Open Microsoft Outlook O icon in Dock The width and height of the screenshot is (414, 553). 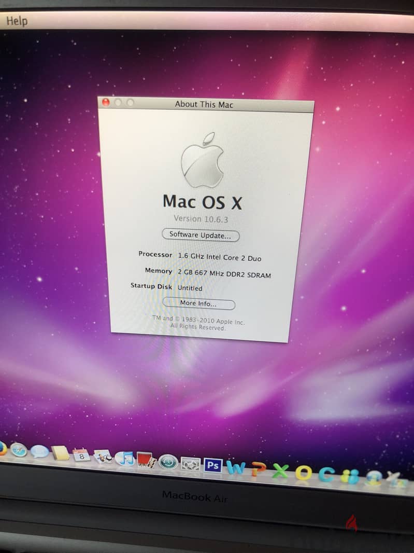point(303,473)
